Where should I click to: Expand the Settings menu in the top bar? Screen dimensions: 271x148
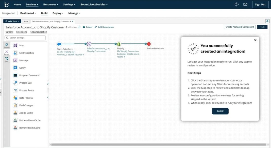(x=69, y=4)
